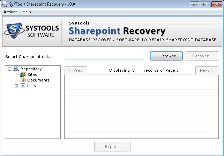Click the Lists icon in tree
This screenshot has width=224, height=156.
coord(23,86)
